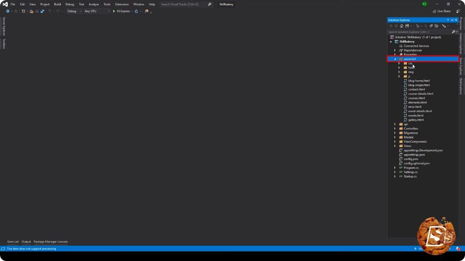
Task: Click the Collapse All icon in Solution Explorer
Action: tap(431, 26)
